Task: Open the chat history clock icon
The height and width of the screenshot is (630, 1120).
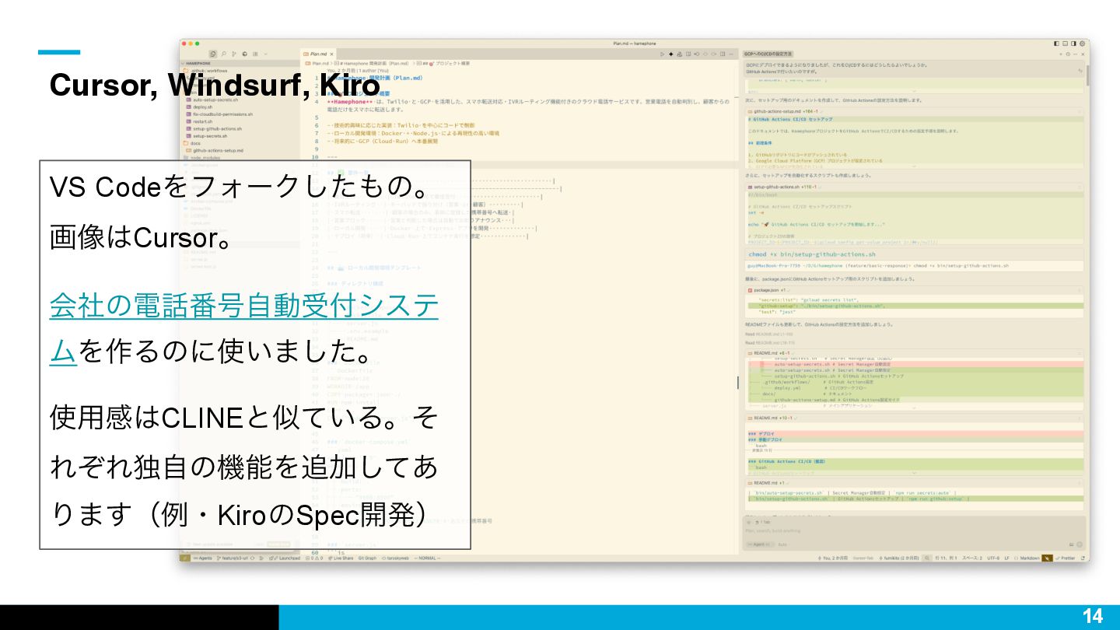Action: (1068, 54)
